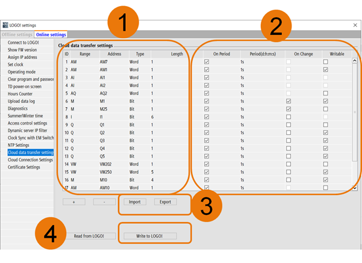Uncheck Writable for the AM1 row
The width and height of the screenshot is (362, 263).
point(325,70)
